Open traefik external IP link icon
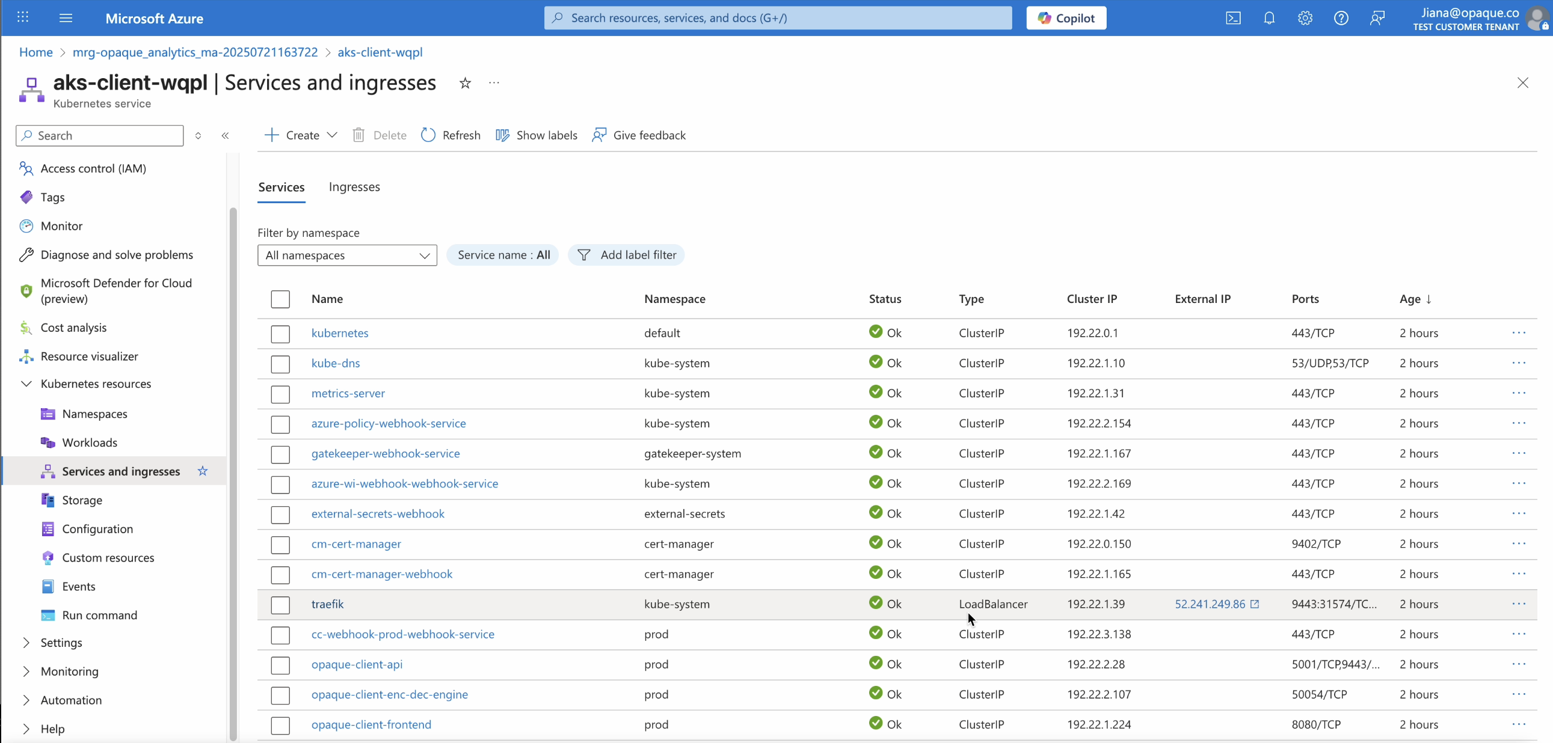The width and height of the screenshot is (1553, 743). 1255,604
